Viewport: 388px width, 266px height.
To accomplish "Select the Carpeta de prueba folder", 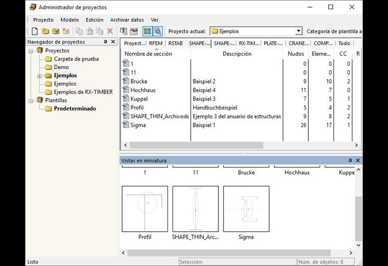I will [x=76, y=59].
